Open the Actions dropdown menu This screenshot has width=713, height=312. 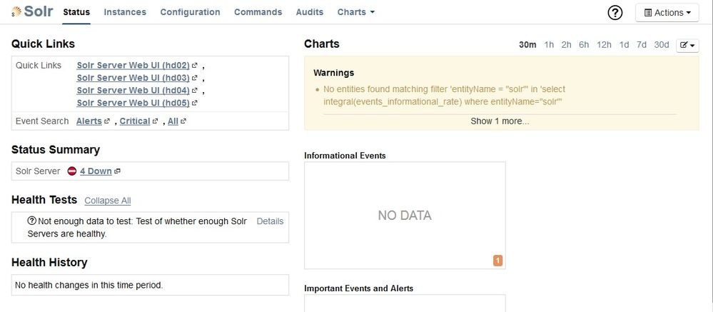coord(667,13)
